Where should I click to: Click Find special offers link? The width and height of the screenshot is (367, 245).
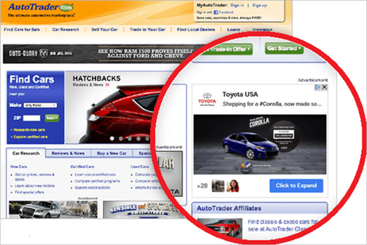tap(29, 192)
